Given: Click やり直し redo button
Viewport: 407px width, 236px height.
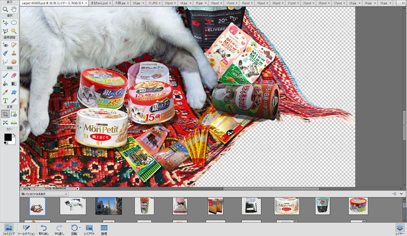Looking at the screenshot, I should pos(59,229).
